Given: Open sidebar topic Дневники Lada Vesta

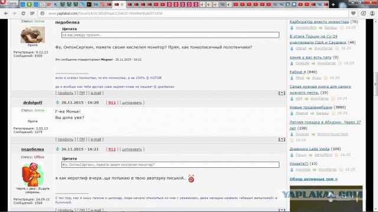Looking at the screenshot, I should 309,149.
